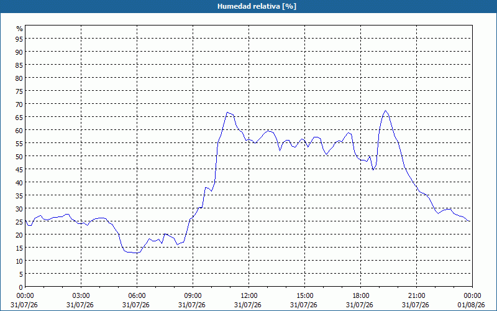Click the '60' Y-axis value
497x311 pixels.
click(19, 130)
